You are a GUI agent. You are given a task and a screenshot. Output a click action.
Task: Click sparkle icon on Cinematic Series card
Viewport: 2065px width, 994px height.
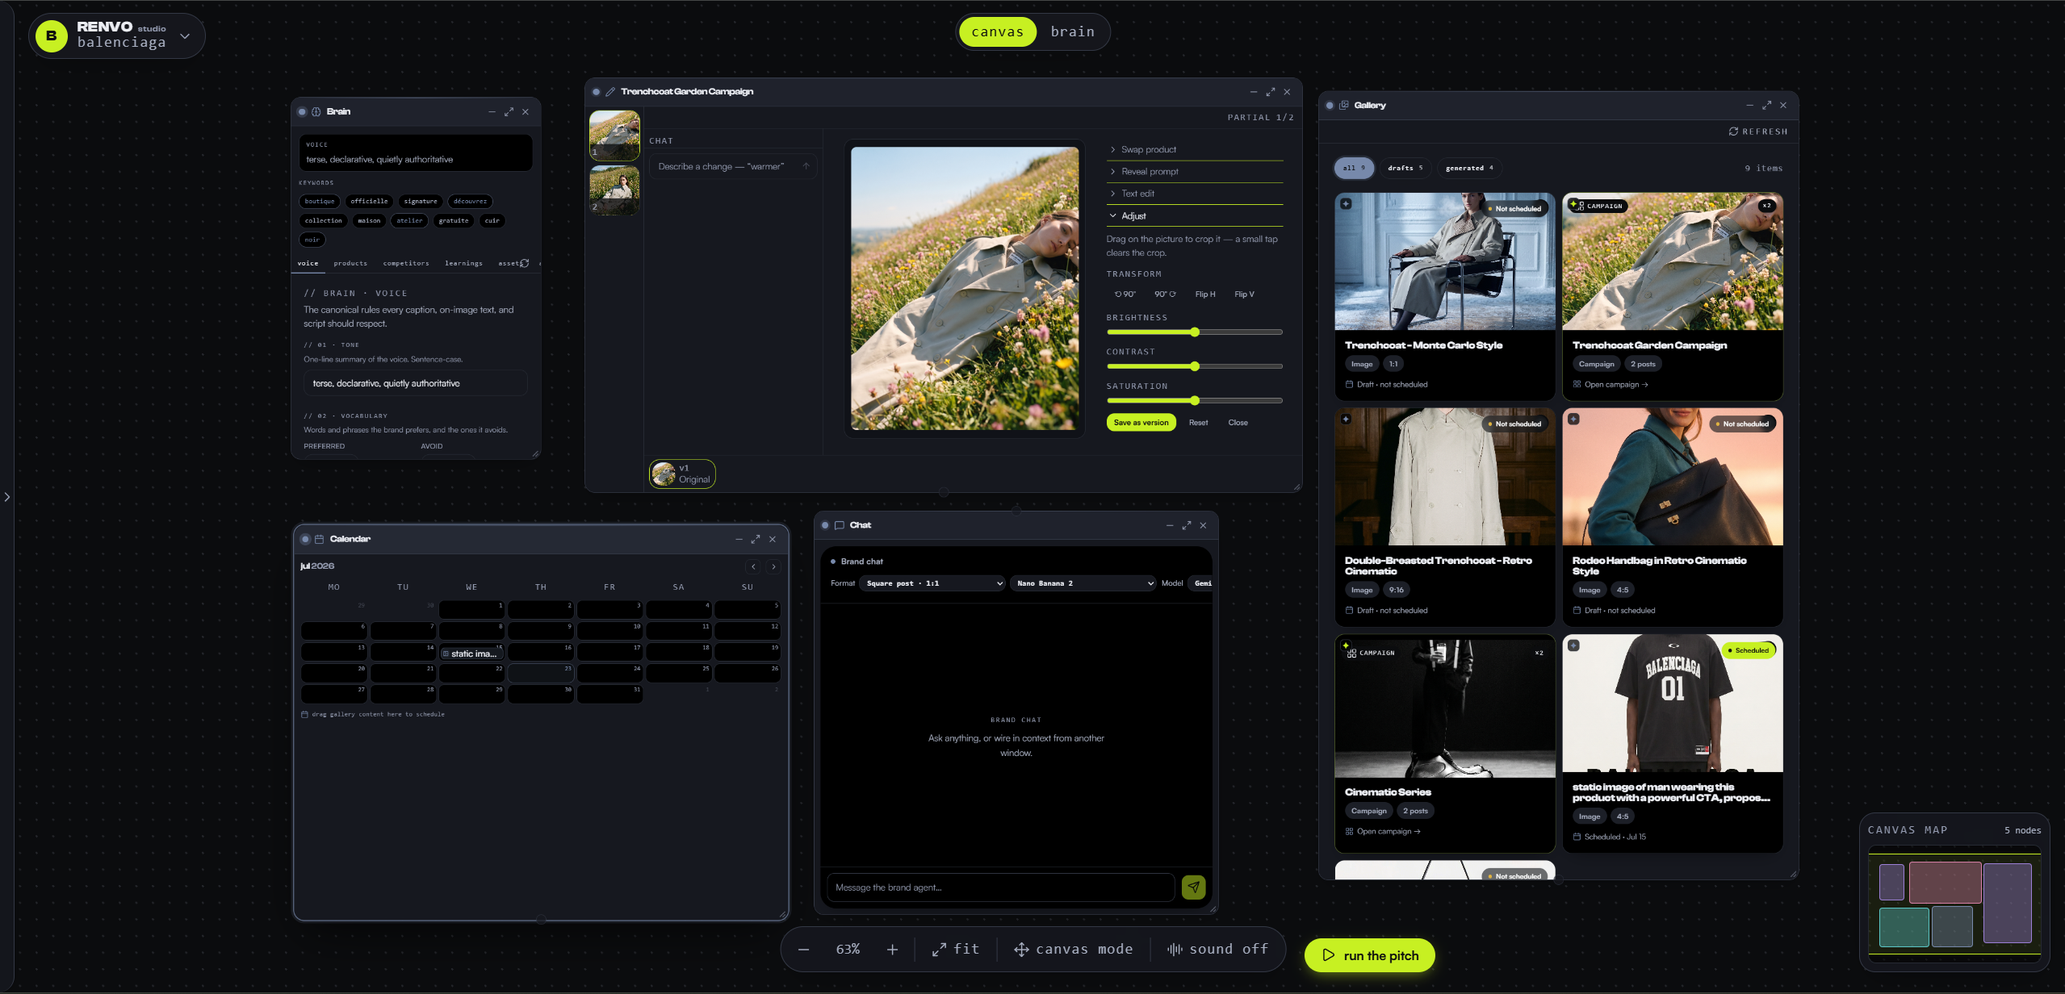click(1347, 646)
